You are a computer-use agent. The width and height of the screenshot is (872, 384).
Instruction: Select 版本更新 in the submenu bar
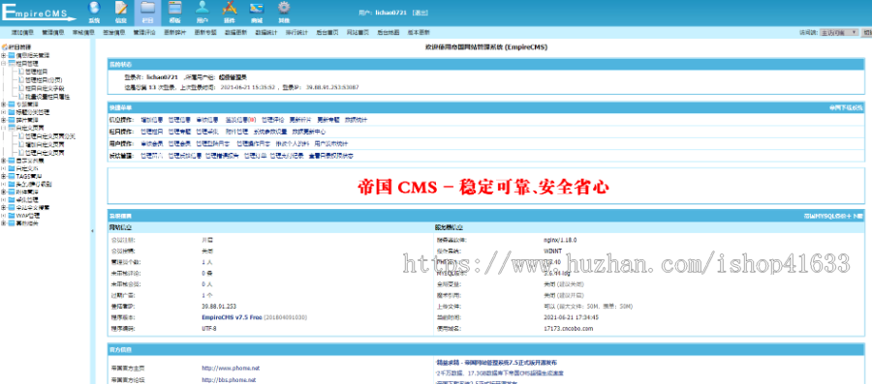pos(419,33)
